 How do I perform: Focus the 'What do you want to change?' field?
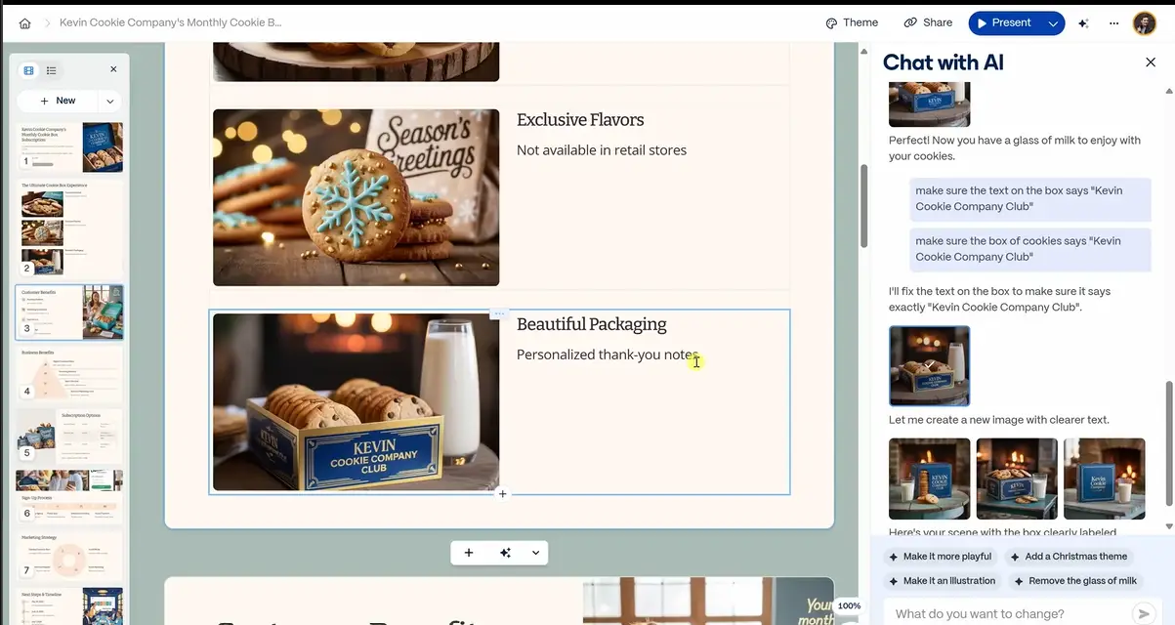click(x=1006, y=614)
